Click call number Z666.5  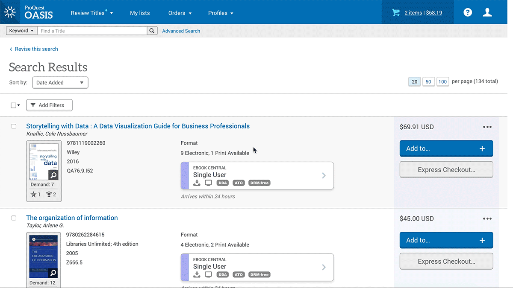pyautogui.click(x=74, y=262)
